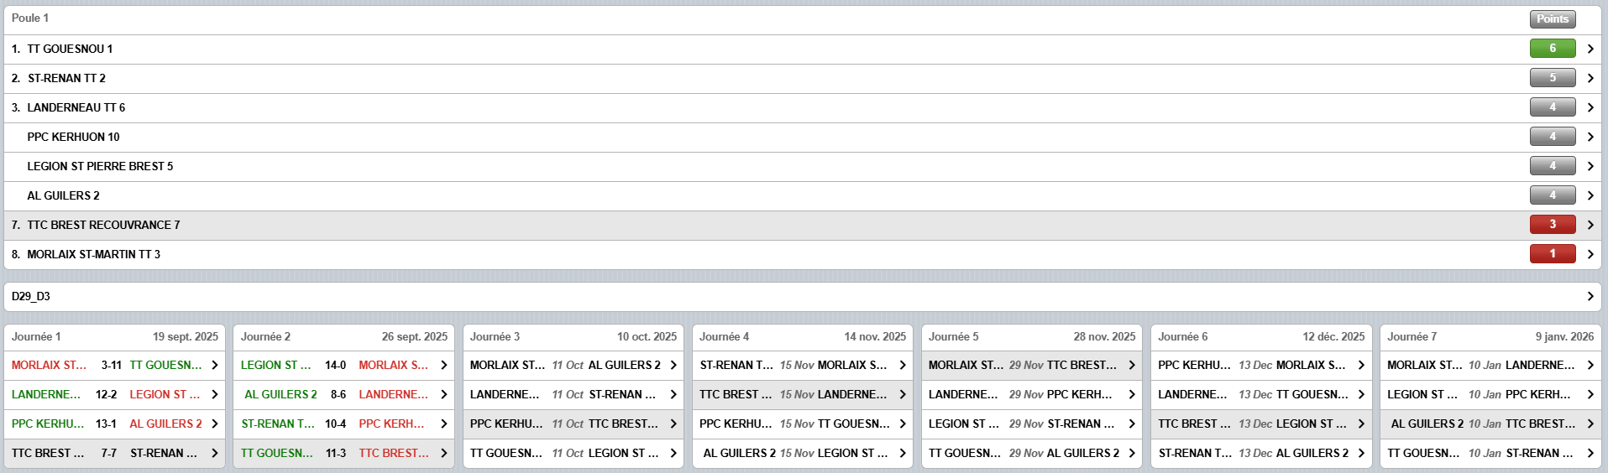
Task: Click the arrow beside AL GUILERS 2 ranking
Action: pos(1590,195)
